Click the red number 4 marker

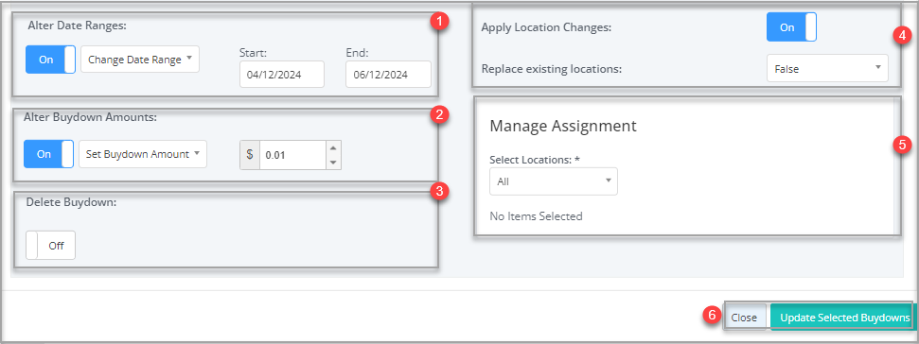(903, 36)
